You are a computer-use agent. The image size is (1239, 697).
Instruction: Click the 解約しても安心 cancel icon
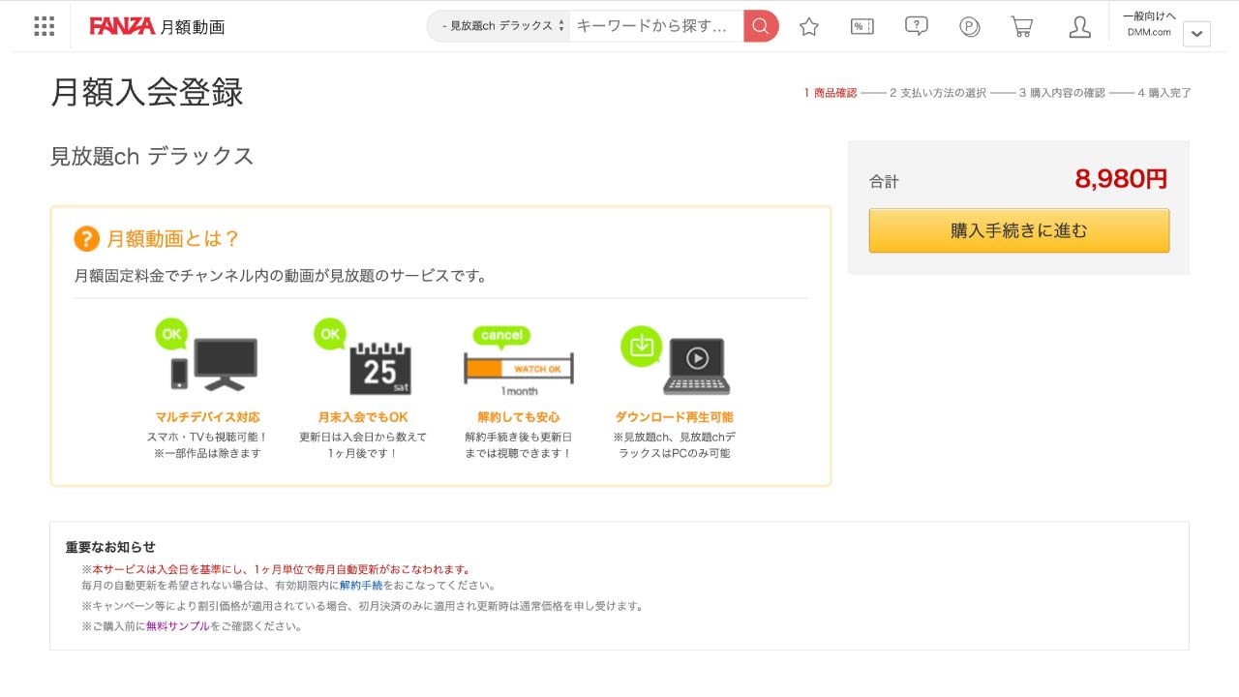pos(519,360)
